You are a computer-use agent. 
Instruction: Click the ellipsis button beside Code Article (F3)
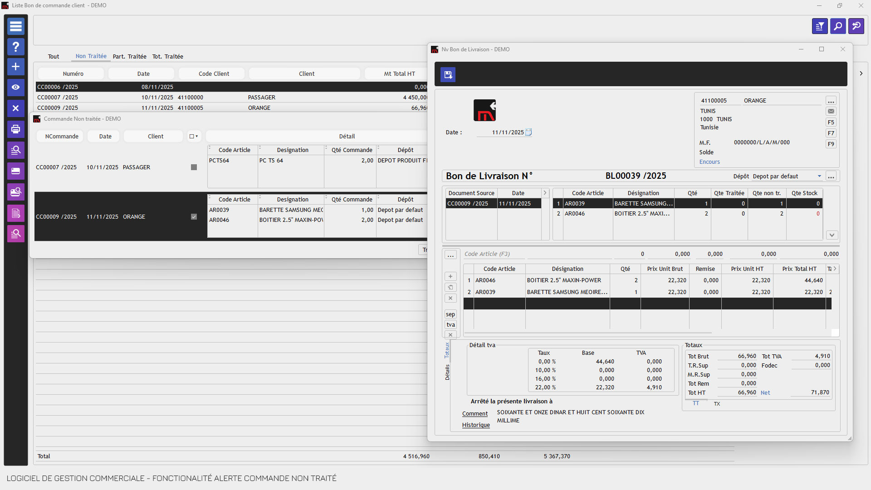click(x=450, y=255)
